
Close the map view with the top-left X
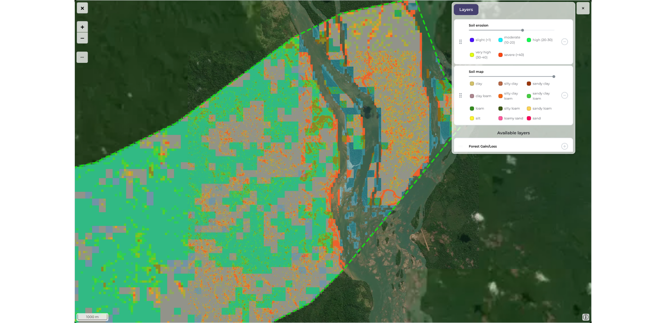tap(82, 8)
